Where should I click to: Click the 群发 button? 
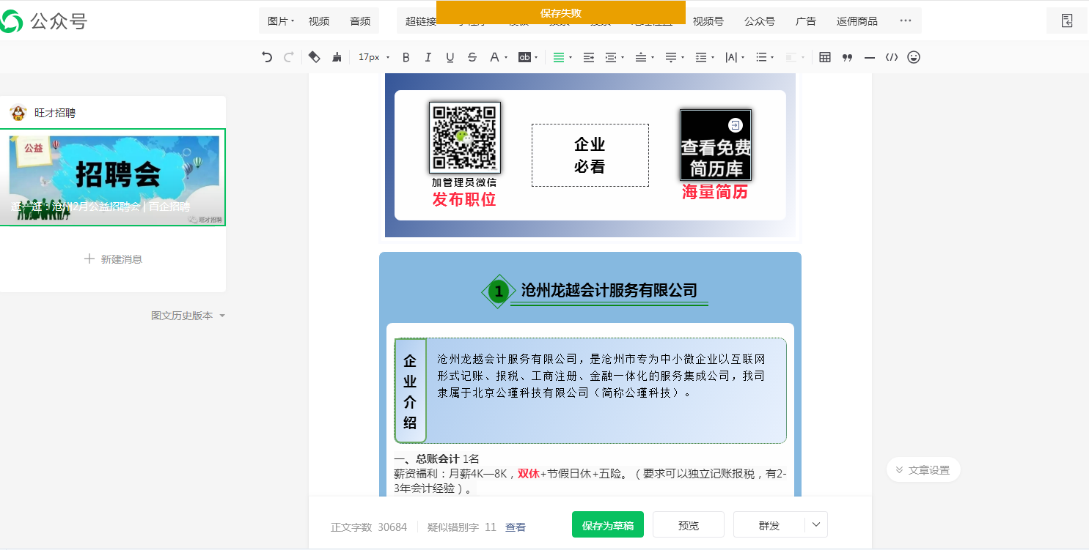click(769, 525)
